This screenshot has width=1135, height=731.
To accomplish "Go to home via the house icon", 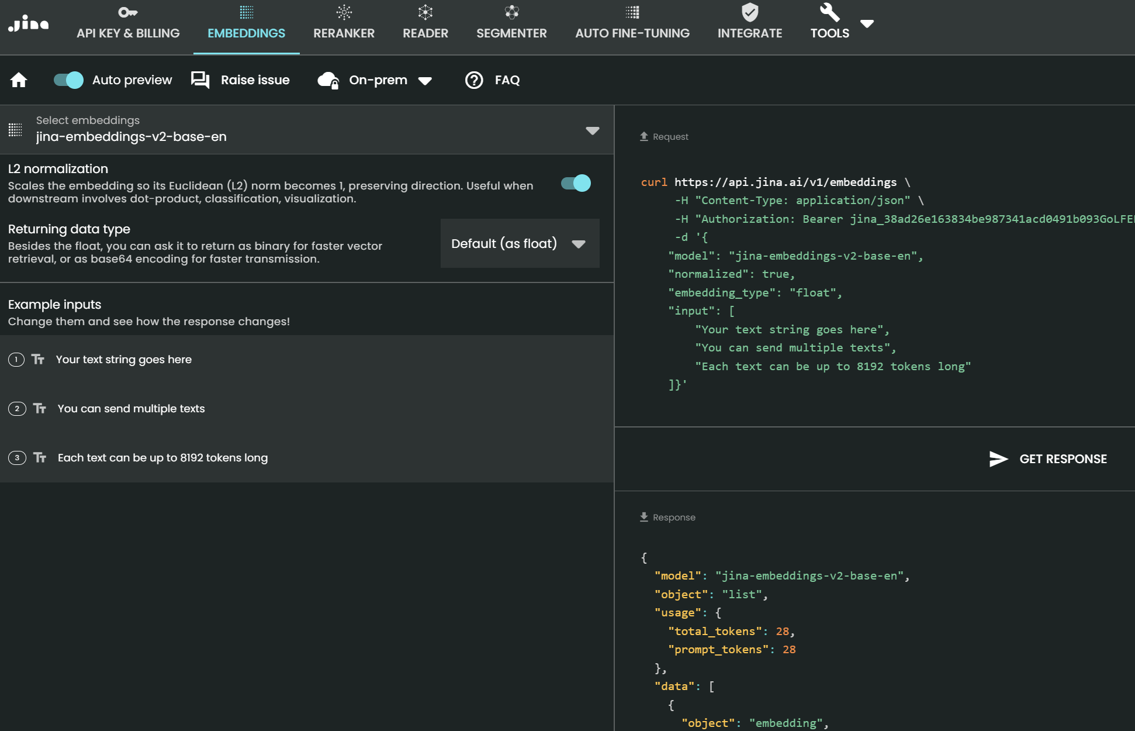I will coord(19,80).
